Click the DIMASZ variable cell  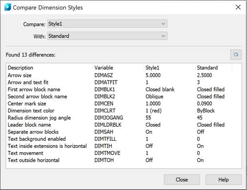[x=104, y=75]
